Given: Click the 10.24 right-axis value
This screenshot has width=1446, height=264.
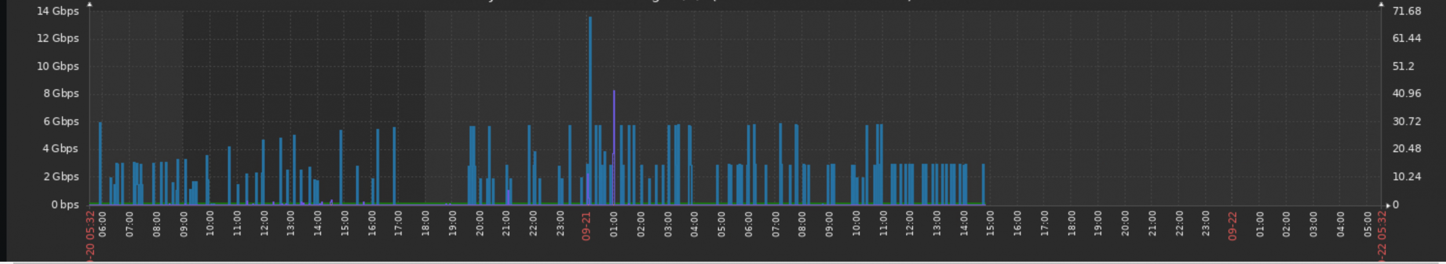Looking at the screenshot, I should pos(1407,176).
